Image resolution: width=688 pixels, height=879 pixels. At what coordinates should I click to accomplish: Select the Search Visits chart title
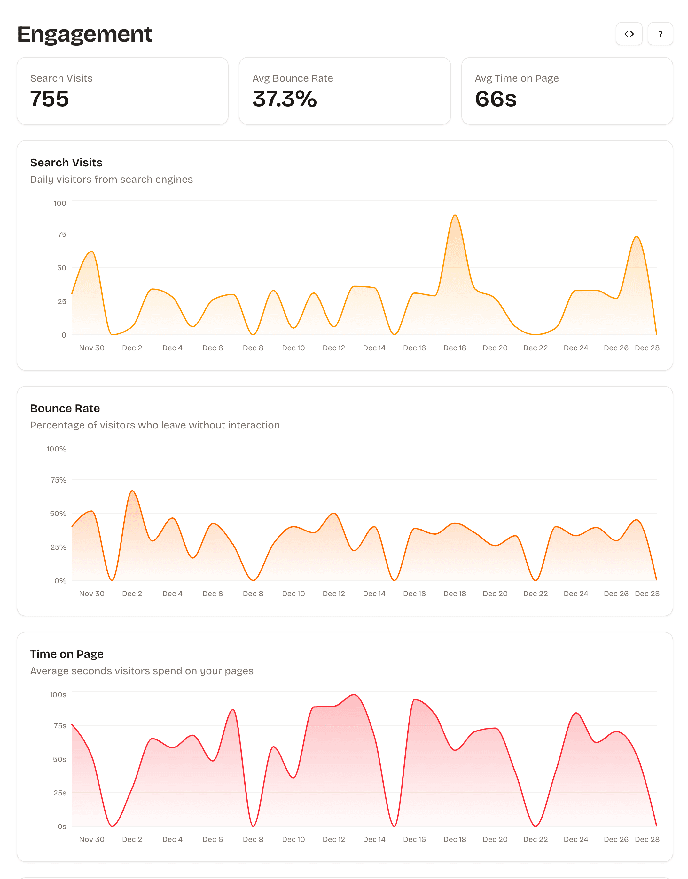click(66, 163)
